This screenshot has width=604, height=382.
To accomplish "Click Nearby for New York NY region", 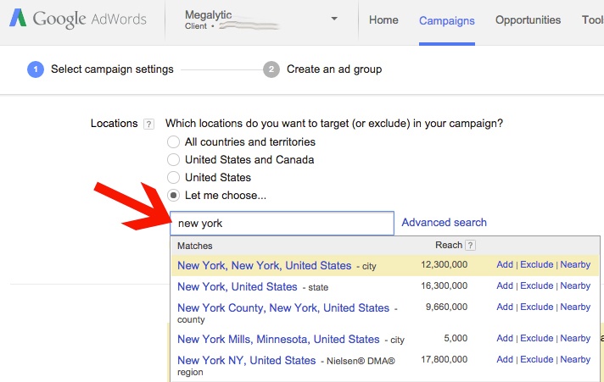I will (575, 360).
